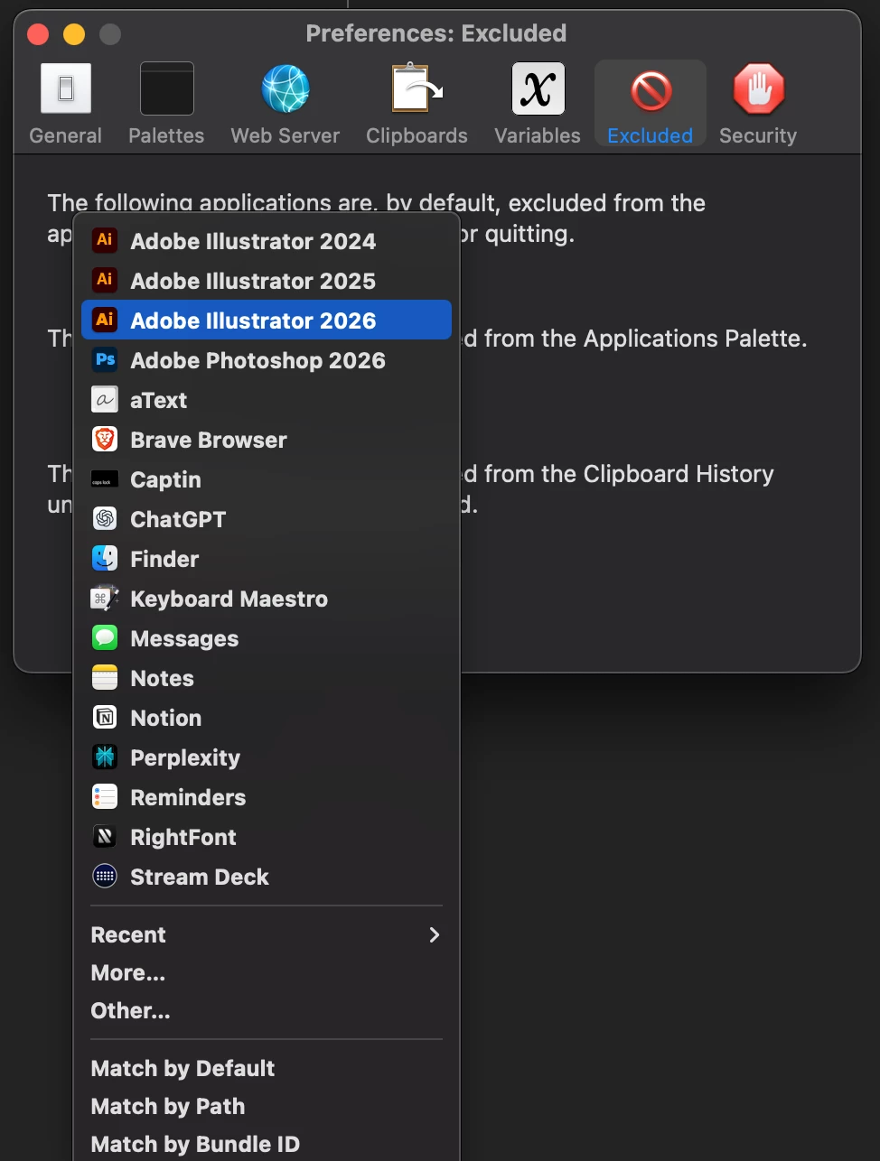This screenshot has height=1161, width=880.
Task: Select Perplexity app entry
Action: coord(267,757)
